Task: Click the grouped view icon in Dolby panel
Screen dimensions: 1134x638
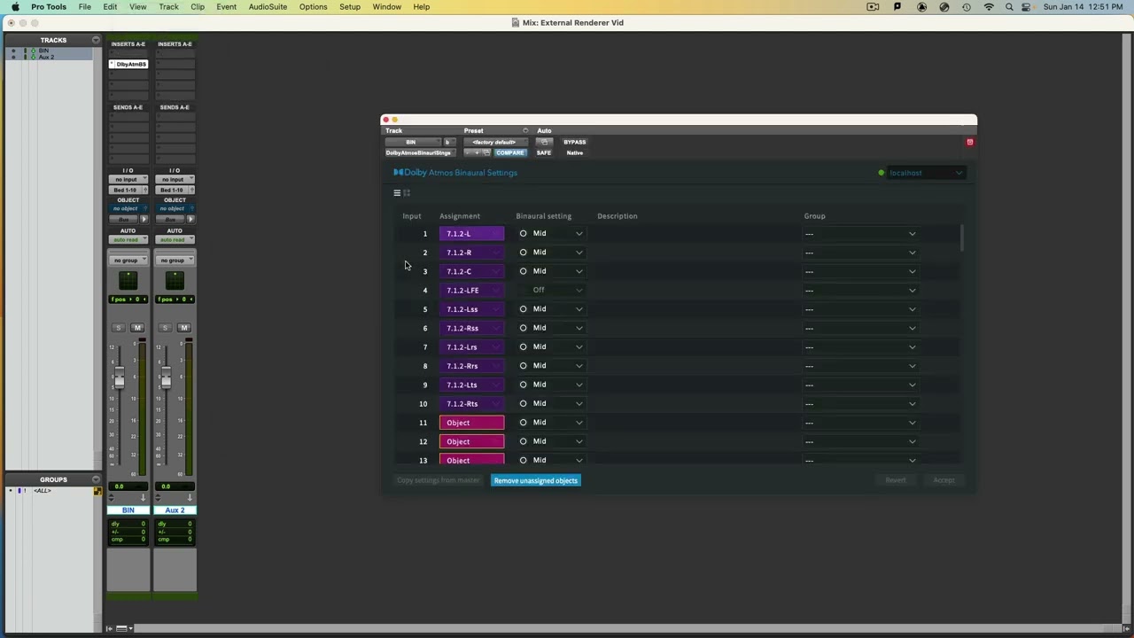Action: tap(407, 193)
